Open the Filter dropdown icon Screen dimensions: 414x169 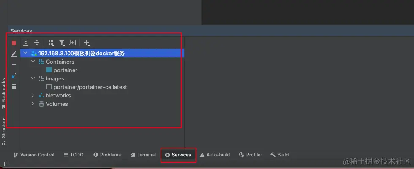click(62, 43)
